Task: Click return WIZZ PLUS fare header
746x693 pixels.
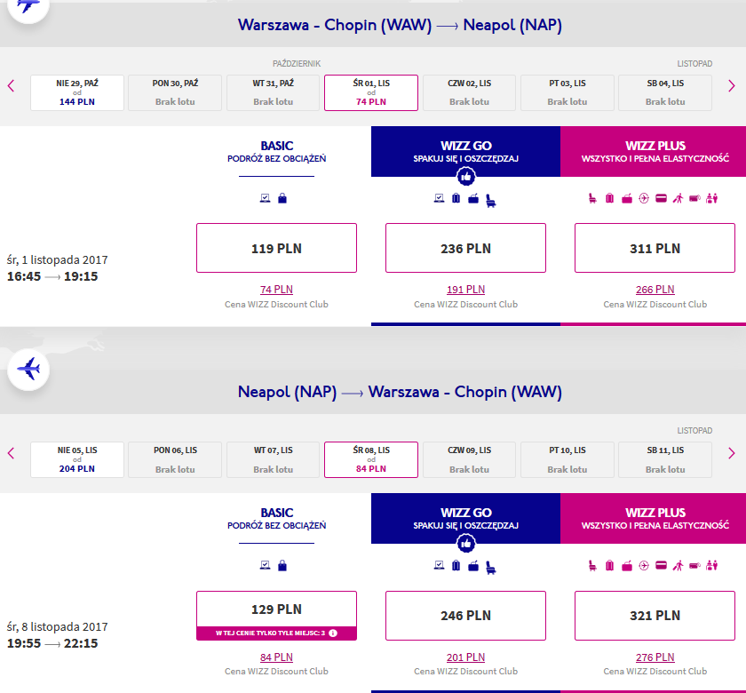Action: click(x=654, y=518)
